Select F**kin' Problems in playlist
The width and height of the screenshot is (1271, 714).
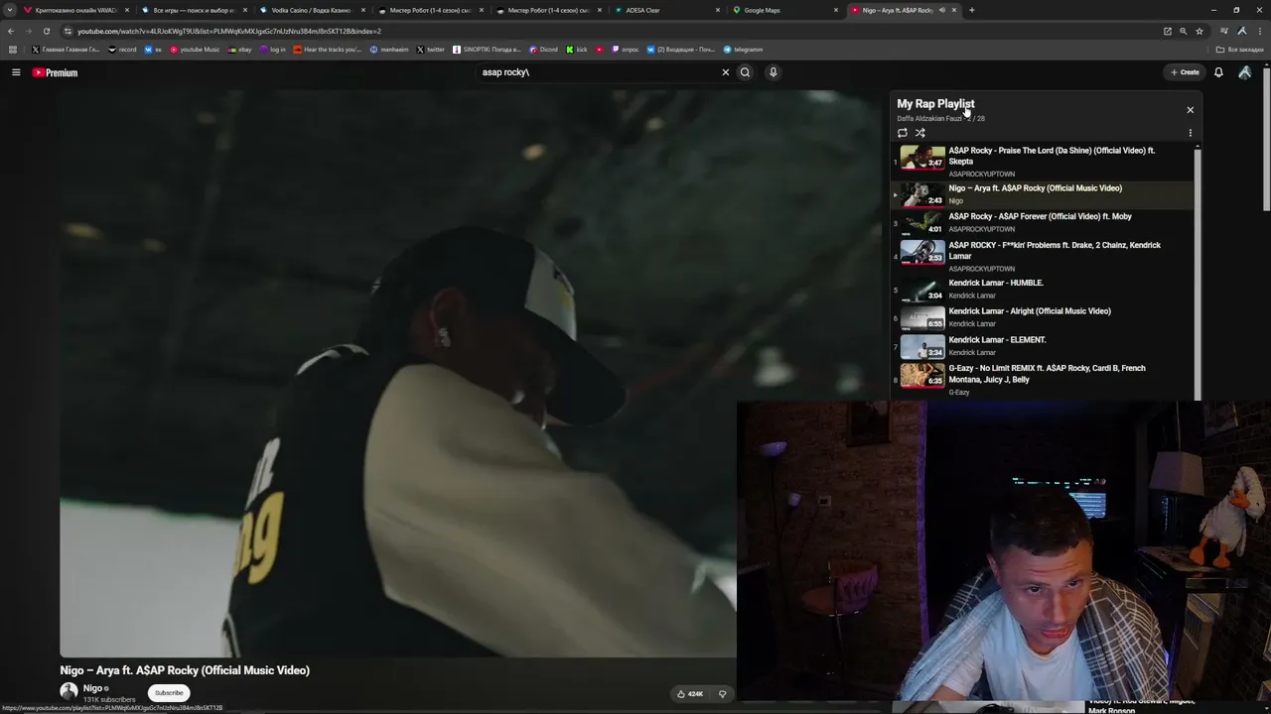click(x=1045, y=255)
